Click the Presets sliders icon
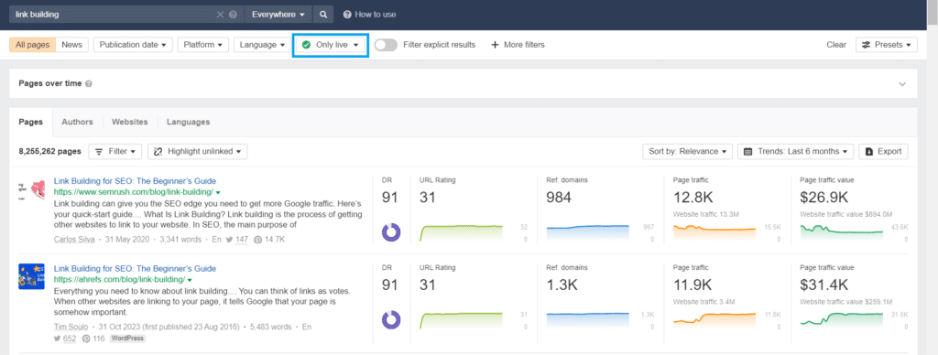Image resolution: width=938 pixels, height=355 pixels. tap(866, 45)
